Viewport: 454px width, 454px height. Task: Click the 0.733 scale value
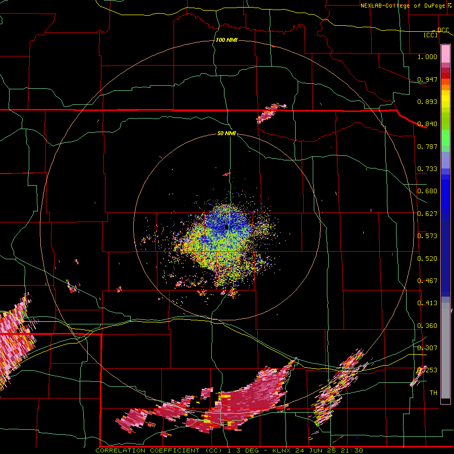pyautogui.click(x=427, y=169)
